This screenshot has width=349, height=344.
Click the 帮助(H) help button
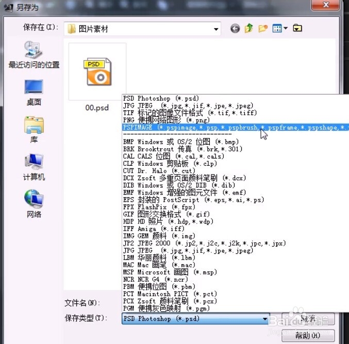coord(308,335)
